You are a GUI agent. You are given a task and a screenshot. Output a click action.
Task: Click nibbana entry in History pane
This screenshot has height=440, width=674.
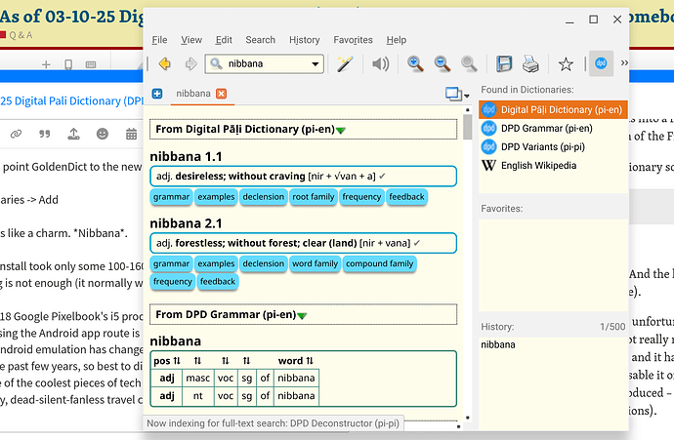click(x=498, y=344)
